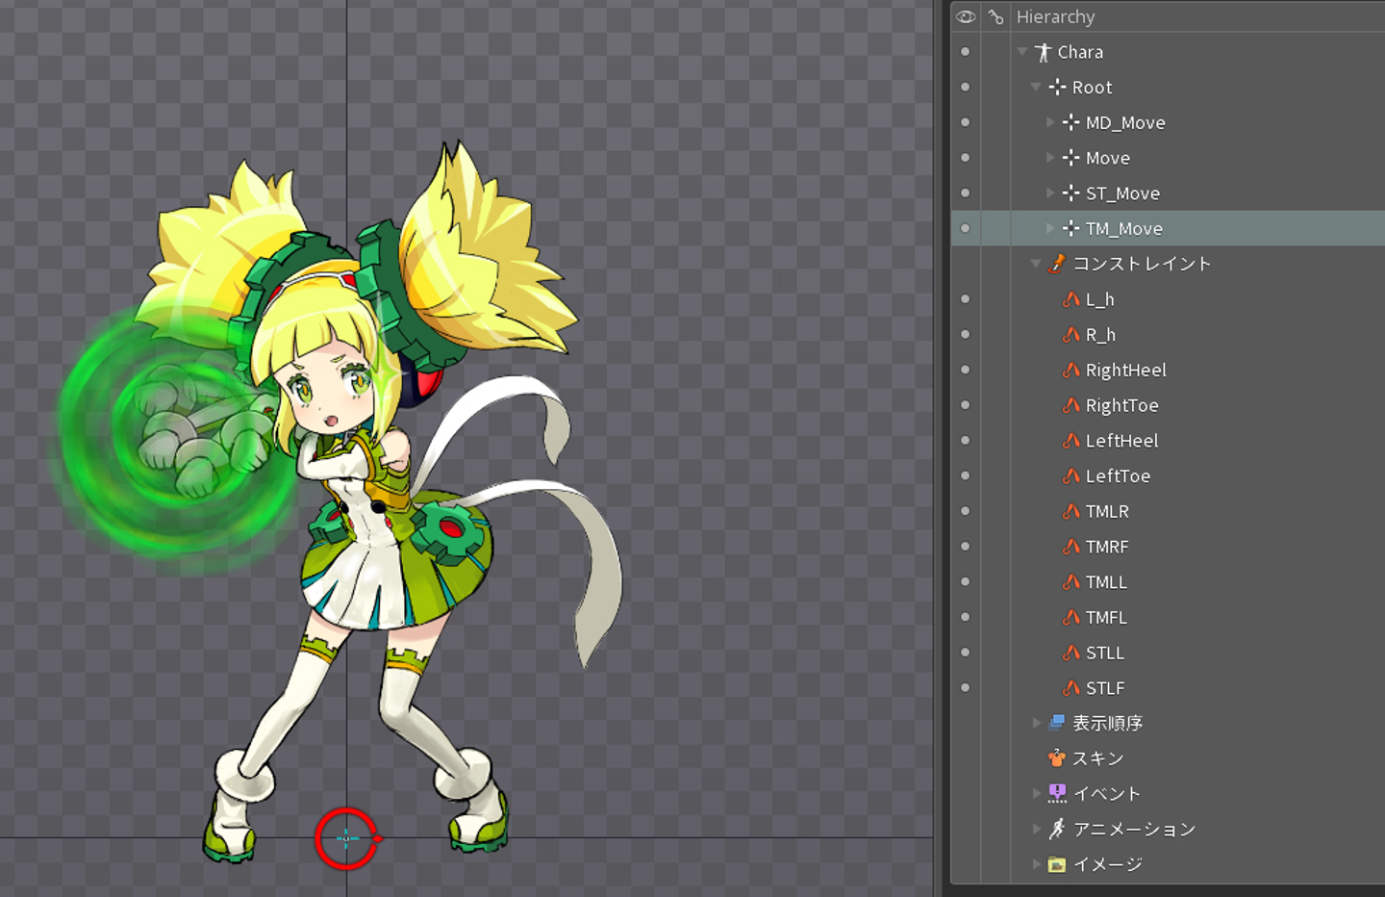Click the L_h IK constraint icon
This screenshot has height=897, width=1385.
[x=1070, y=299]
